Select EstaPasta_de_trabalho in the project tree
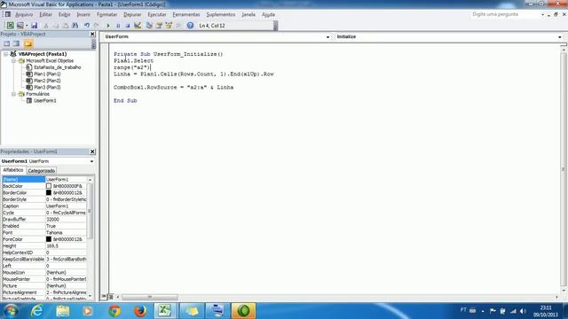Viewport: 568px width, 319px height. pyautogui.click(x=57, y=67)
